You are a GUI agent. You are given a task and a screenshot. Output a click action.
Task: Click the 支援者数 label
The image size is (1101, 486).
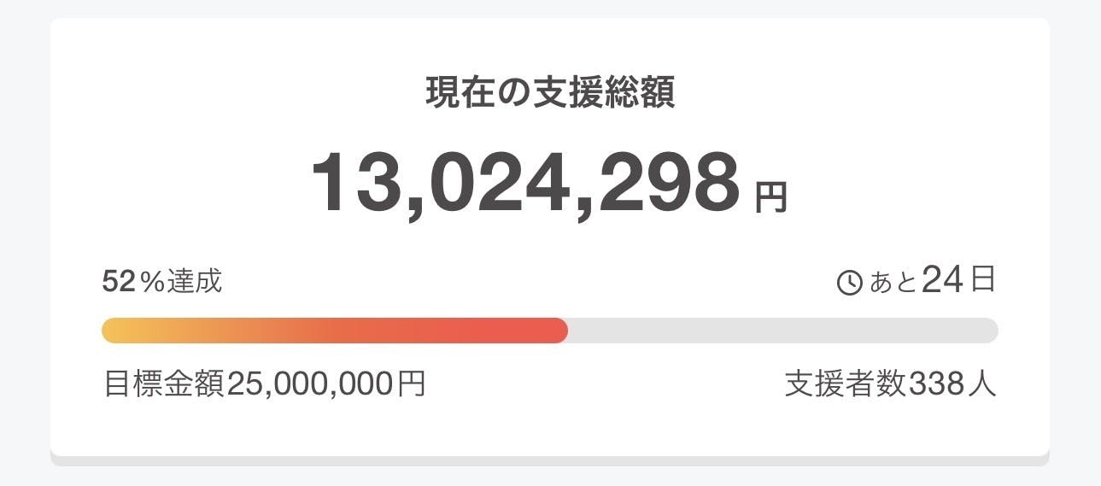coord(846,384)
